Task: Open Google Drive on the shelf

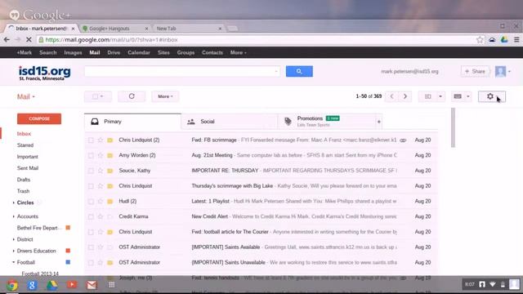Action: [x=51, y=285]
